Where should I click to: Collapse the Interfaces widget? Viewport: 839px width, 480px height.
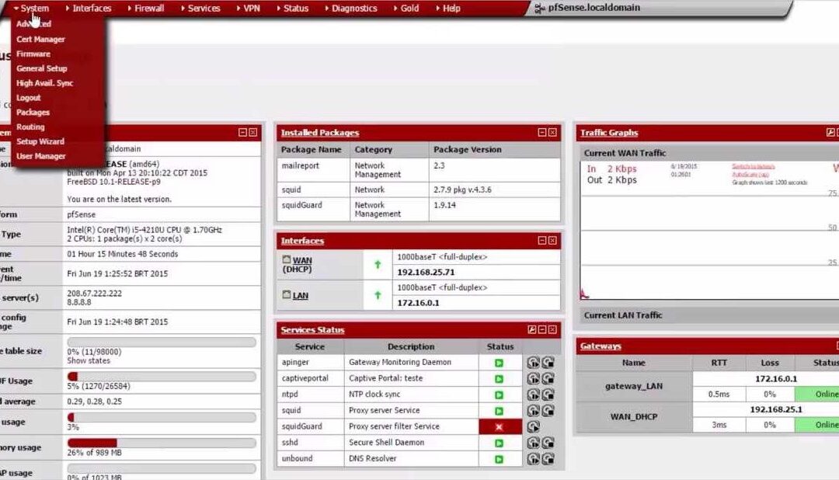(x=542, y=241)
